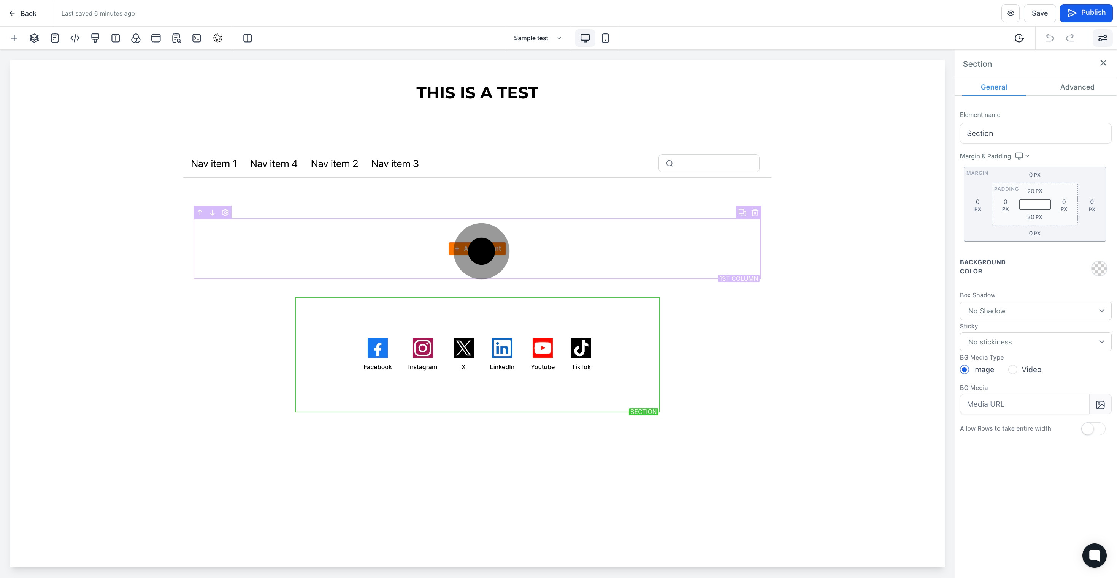
Task: Browse media with the image picker icon
Action: pos(1100,405)
